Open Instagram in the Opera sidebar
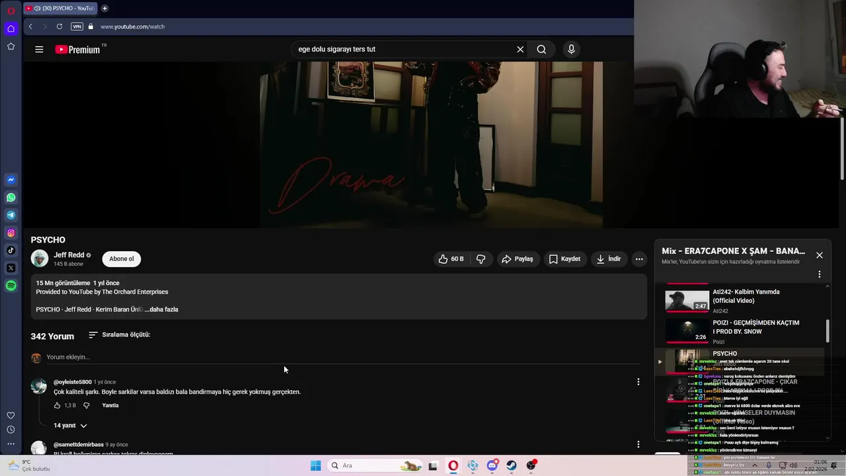This screenshot has width=846, height=476. coord(11,233)
